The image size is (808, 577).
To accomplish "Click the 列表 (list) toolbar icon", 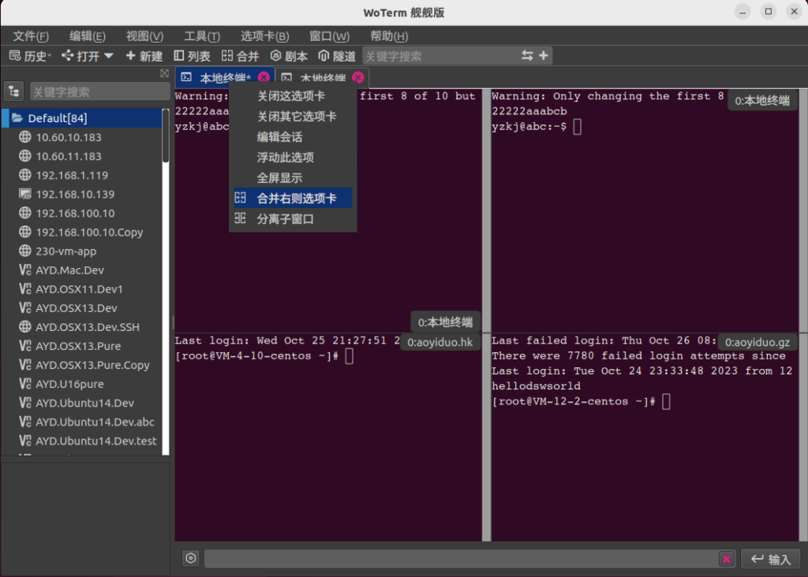I will click(x=192, y=56).
